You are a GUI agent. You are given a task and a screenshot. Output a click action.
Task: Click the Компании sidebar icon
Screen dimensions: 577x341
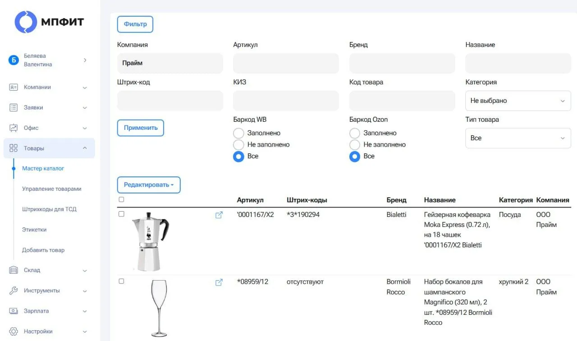tap(14, 88)
